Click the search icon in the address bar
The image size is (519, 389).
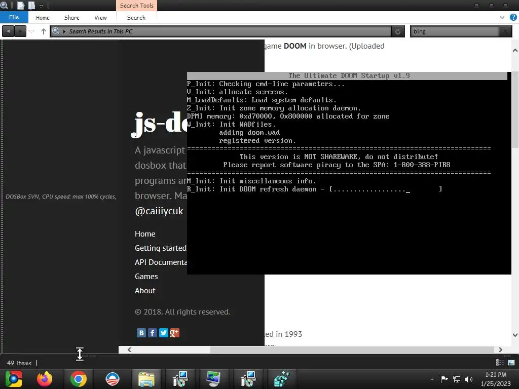tap(56, 31)
